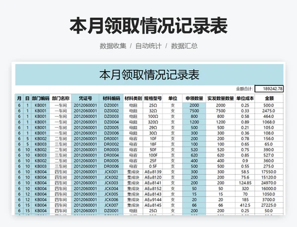
Task: Select the unit cost cell 58.5
Action: (245, 172)
